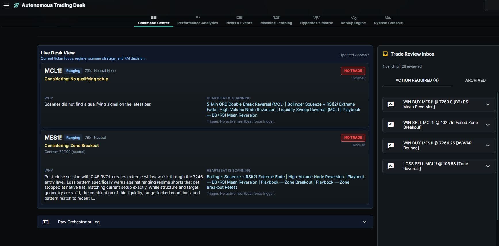This screenshot has width=499, height=246.
Task: Click the Trade Review Inbox scrollbar
Action: click(497, 156)
